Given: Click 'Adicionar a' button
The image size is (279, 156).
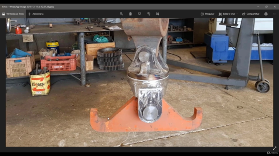Looking at the screenshot, I should pos(36,14).
